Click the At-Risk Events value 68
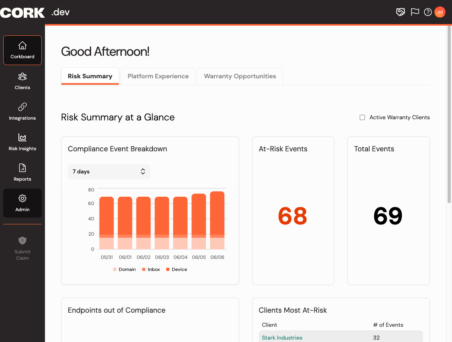This screenshot has width=452, height=342. pos(293,216)
